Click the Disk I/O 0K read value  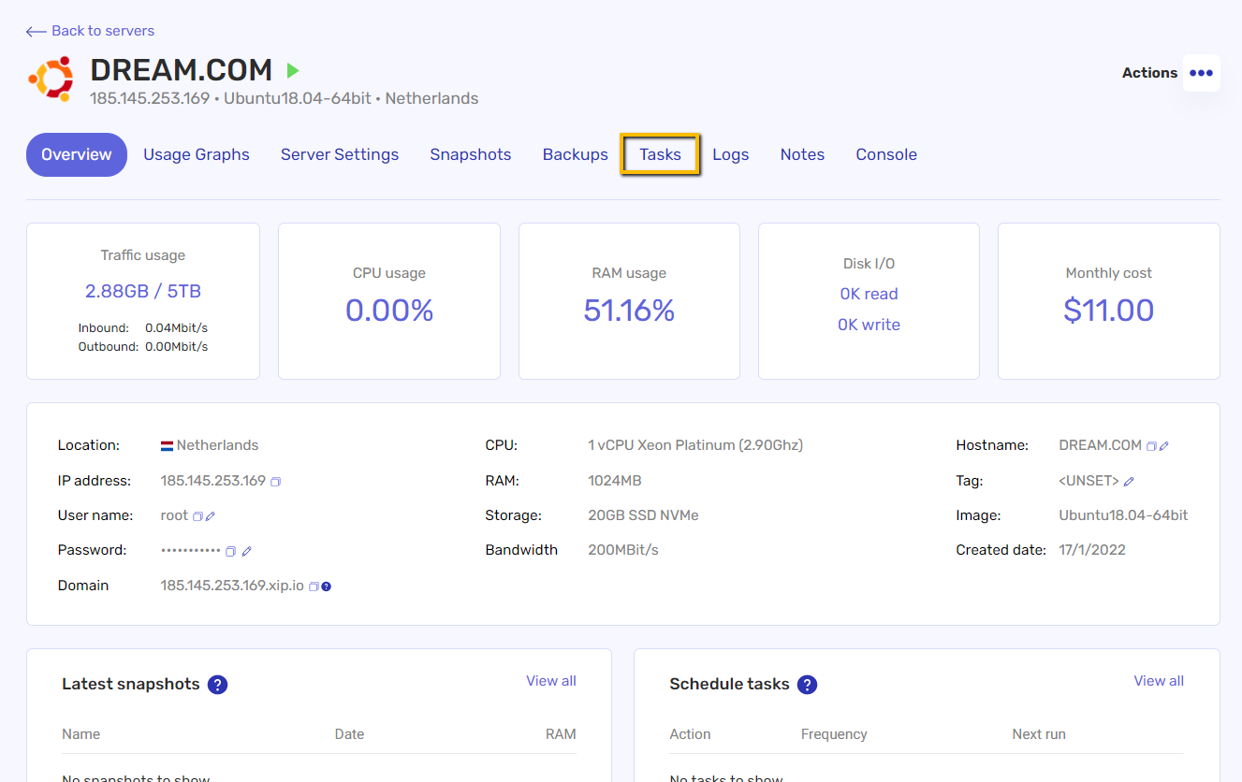[x=869, y=294]
